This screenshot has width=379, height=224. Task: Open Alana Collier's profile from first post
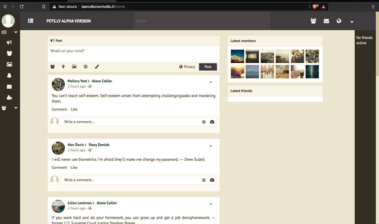click(102, 81)
